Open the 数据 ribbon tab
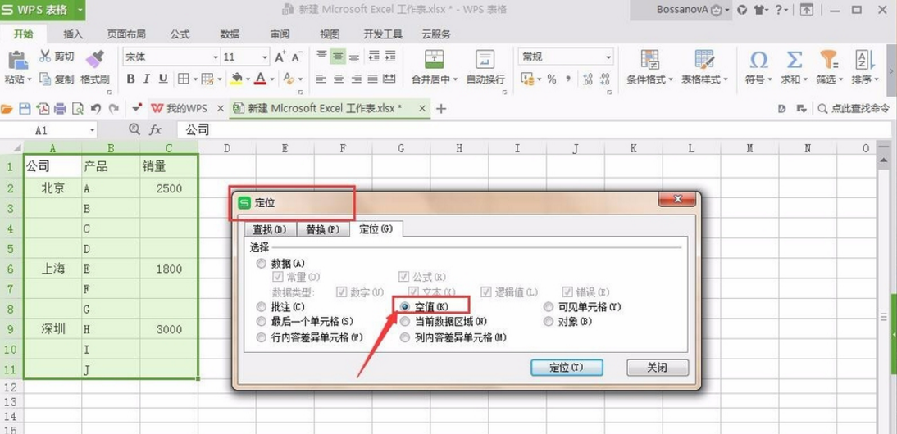The image size is (897, 434). click(230, 34)
